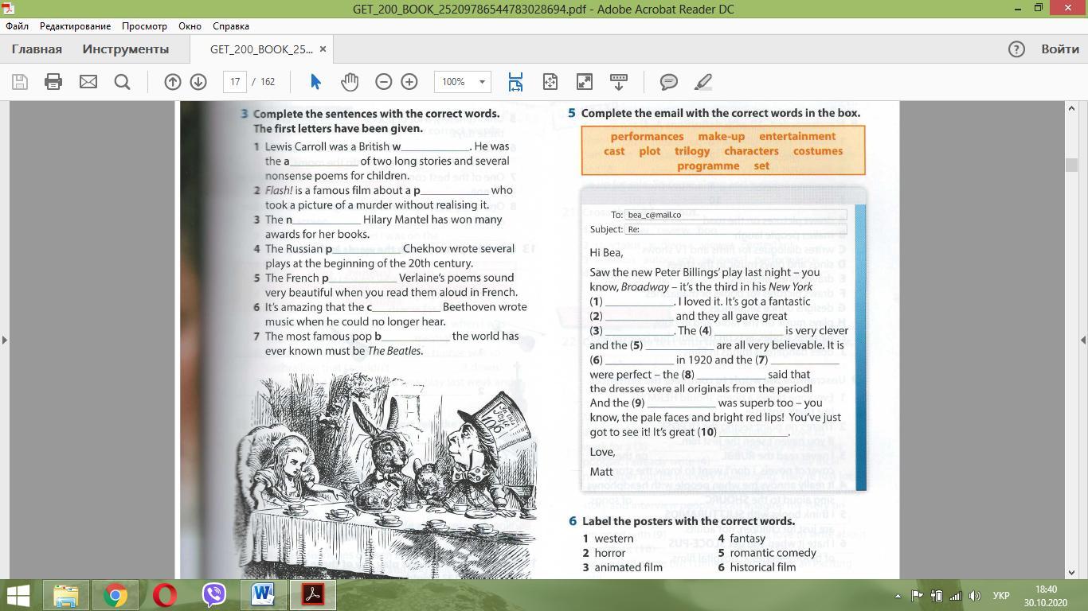Viewport: 1088px width, 611px height.
Task: Select the Highlight text pen tool
Action: [x=703, y=82]
